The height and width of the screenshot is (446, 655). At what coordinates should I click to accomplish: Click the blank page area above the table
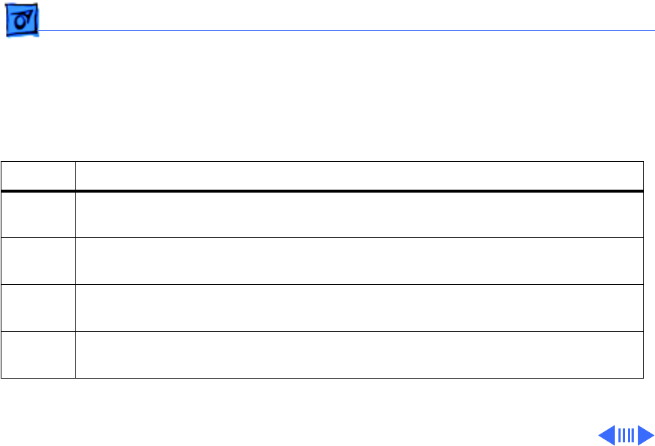click(x=322, y=95)
